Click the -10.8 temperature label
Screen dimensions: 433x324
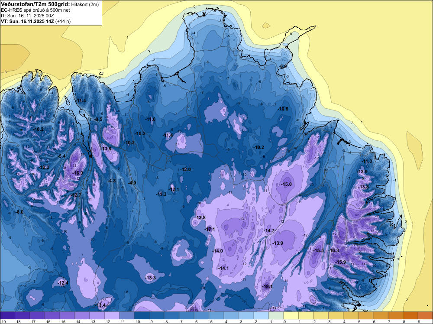(283, 109)
